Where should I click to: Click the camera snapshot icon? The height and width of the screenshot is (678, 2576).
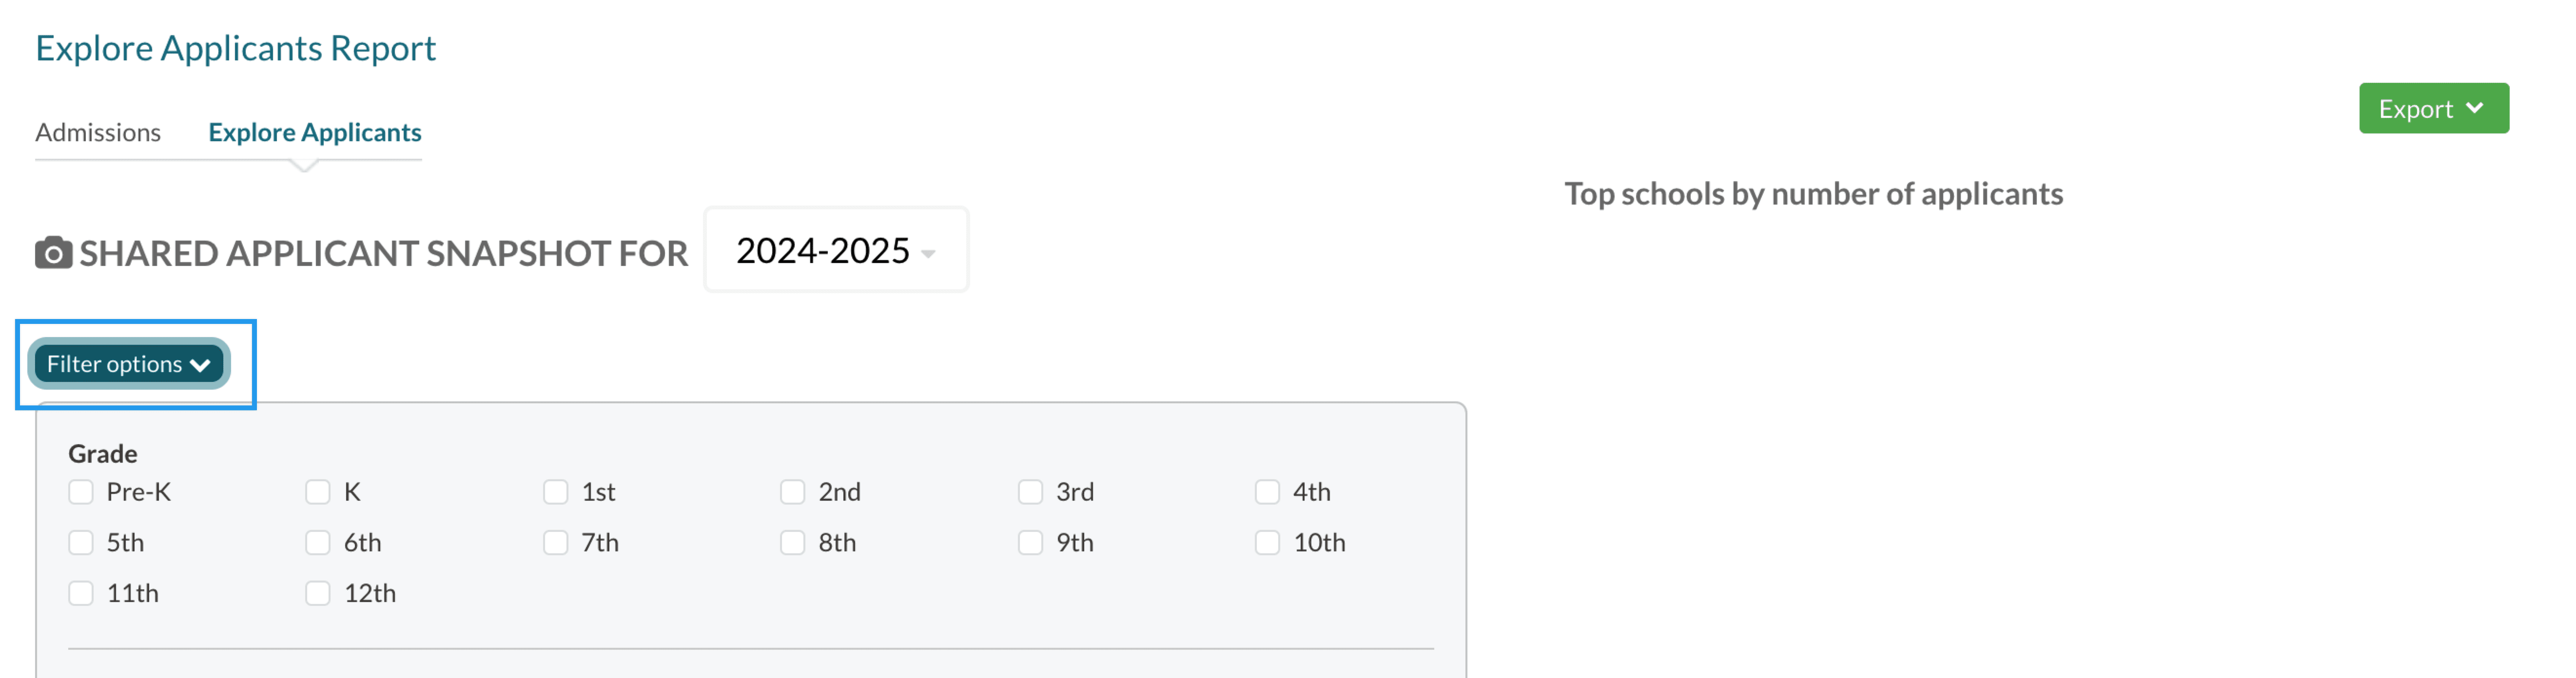coord(53,253)
